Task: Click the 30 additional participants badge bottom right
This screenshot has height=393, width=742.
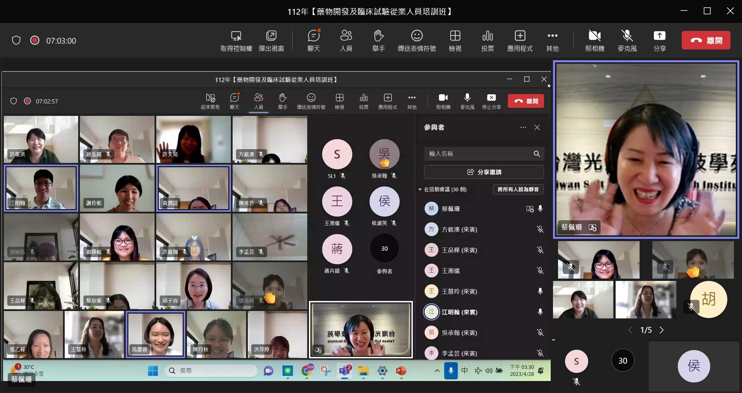Action: (623, 361)
